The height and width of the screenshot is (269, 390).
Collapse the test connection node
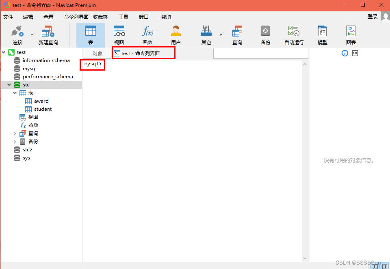tap(4, 52)
